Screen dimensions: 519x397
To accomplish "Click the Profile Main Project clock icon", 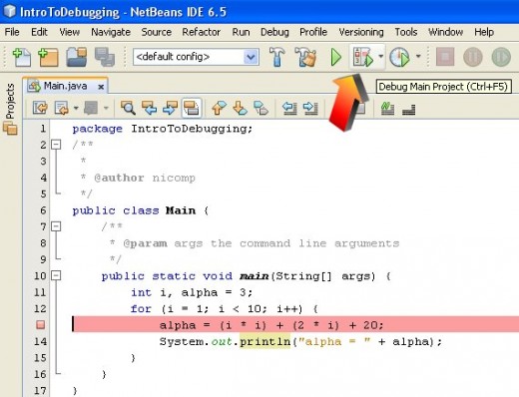I will tap(399, 57).
